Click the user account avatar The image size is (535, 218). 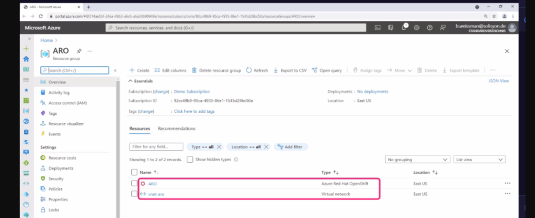pyautogui.click(x=512, y=28)
